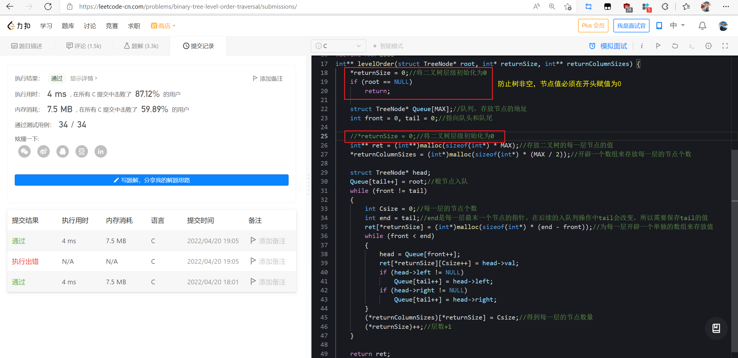Open notifications bell icon
738x358 pixels.
[x=702, y=26]
